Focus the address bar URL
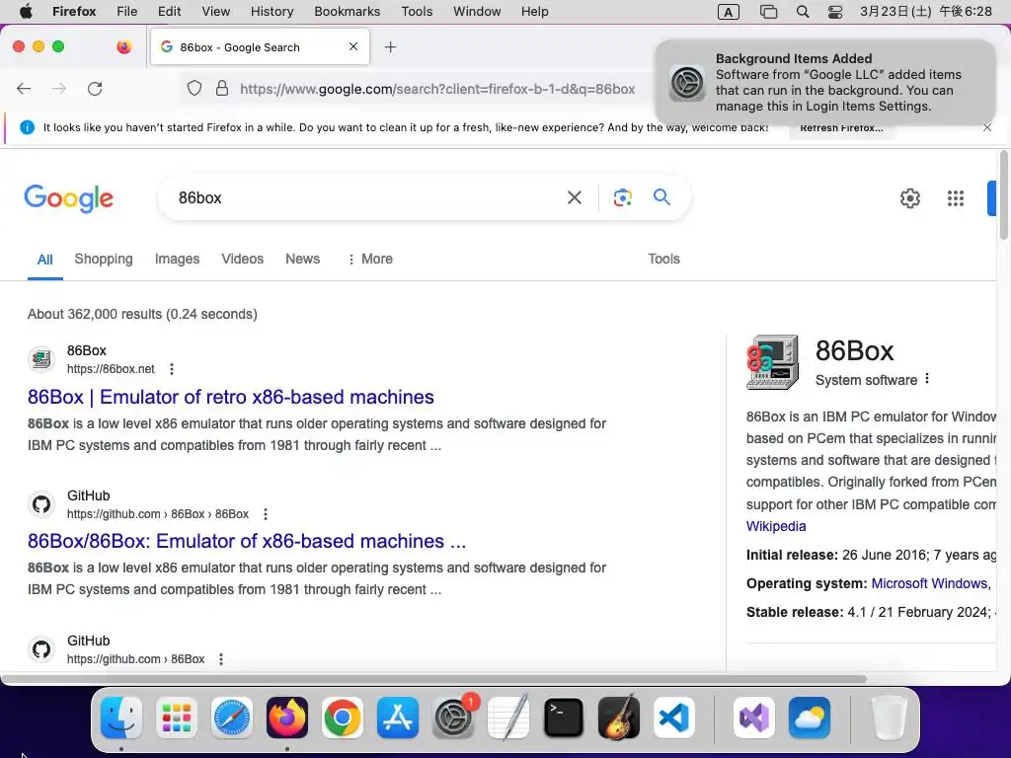The image size is (1011, 758). coord(437,89)
